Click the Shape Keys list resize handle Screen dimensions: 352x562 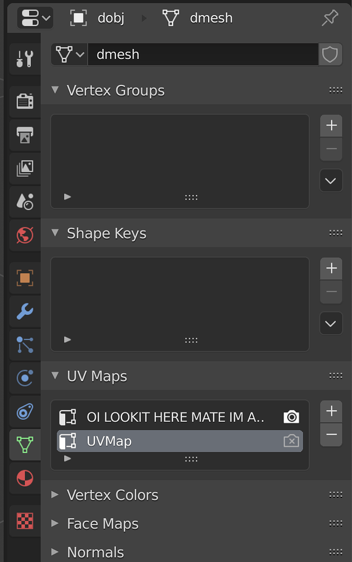coord(191,340)
